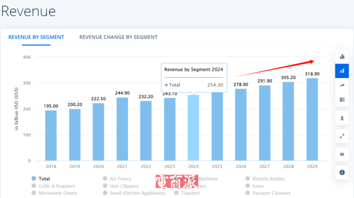This screenshot has height=198, width=354.
Task: Click the blue Total legend color dot
Action: point(34,179)
